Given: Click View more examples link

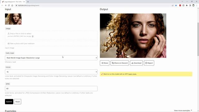Looking at the screenshot, I should pyautogui.click(x=183, y=110).
